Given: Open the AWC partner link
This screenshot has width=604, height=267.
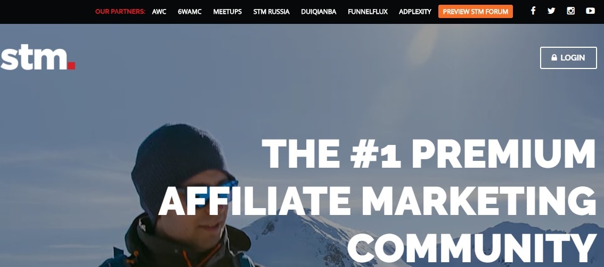Looking at the screenshot, I should 159,12.
